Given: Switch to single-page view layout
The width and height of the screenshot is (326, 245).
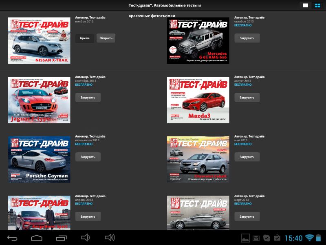Looking at the screenshot, I should click(x=305, y=5).
